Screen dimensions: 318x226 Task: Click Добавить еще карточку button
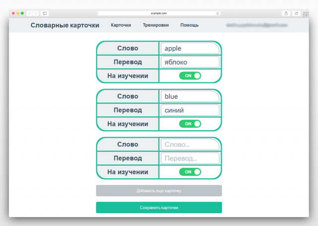click(x=159, y=191)
